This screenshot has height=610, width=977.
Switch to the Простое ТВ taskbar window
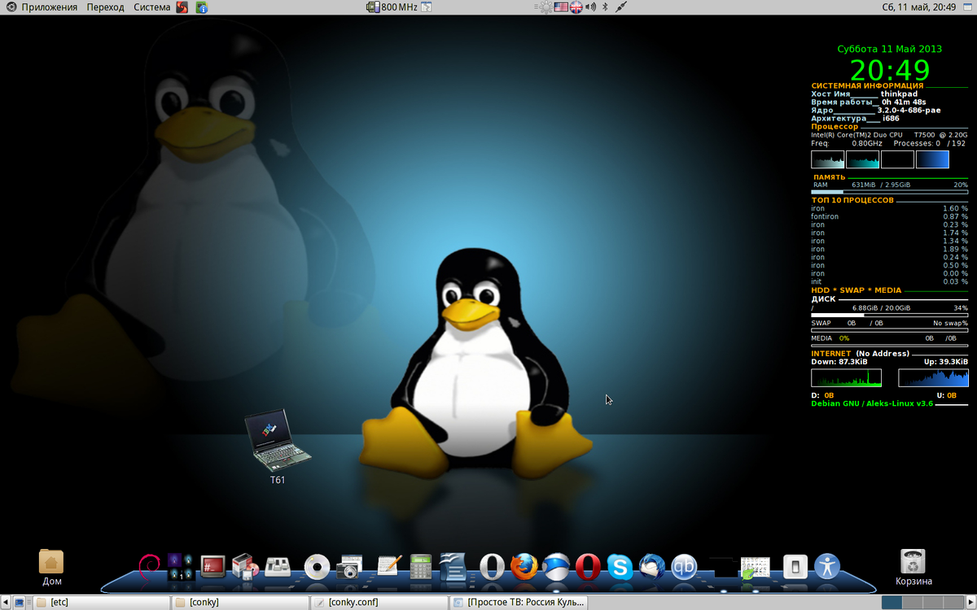pyautogui.click(x=518, y=603)
